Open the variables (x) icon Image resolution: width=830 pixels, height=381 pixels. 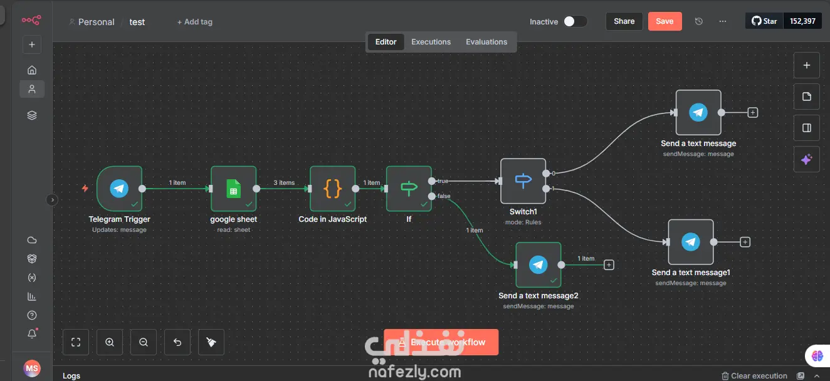[x=32, y=278]
